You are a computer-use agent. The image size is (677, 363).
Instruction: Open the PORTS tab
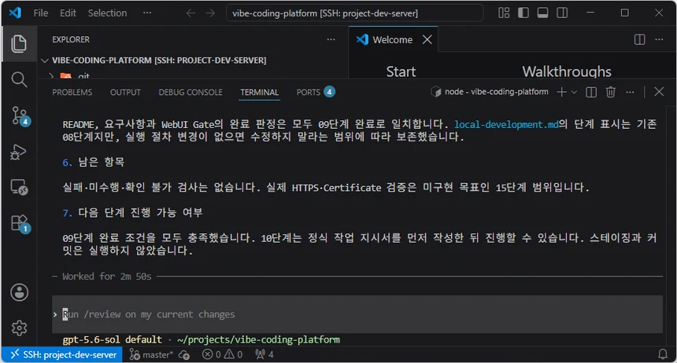(316, 92)
